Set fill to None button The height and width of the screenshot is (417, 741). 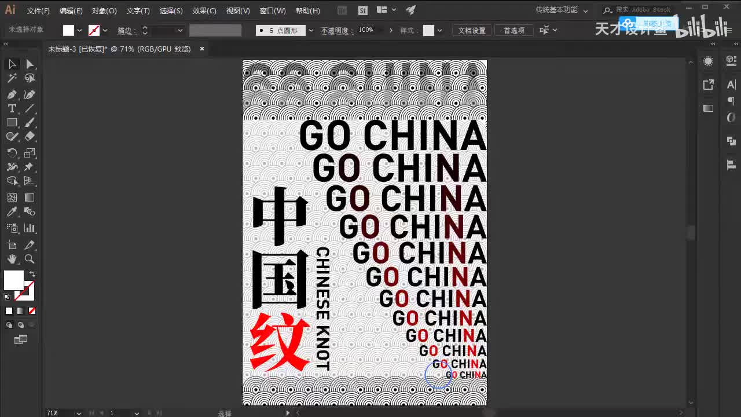tap(32, 311)
